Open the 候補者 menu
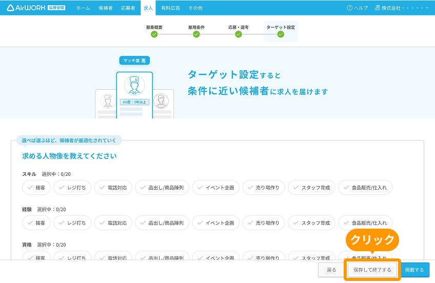Viewport: 435px width, 283px height. (x=106, y=8)
